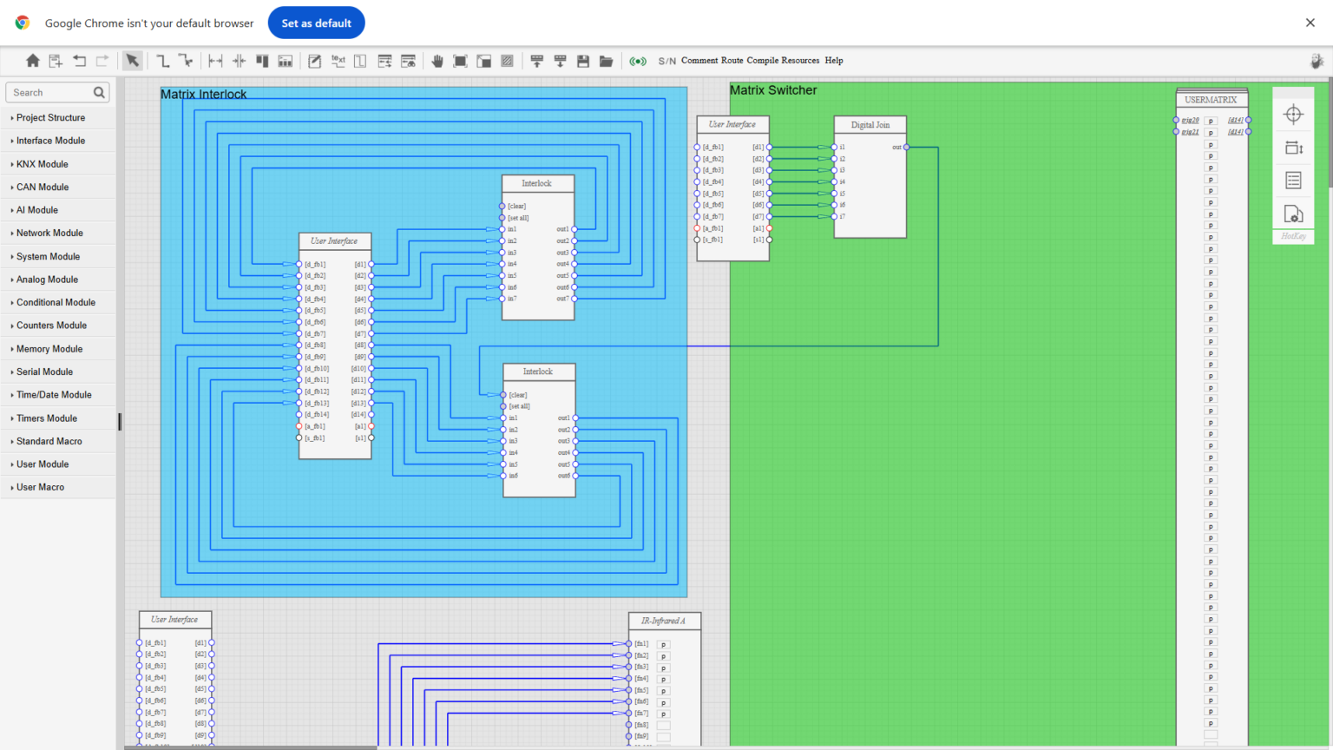The image size is (1333, 750).
Task: Click the floppy disk save icon
Action: [x=583, y=61]
